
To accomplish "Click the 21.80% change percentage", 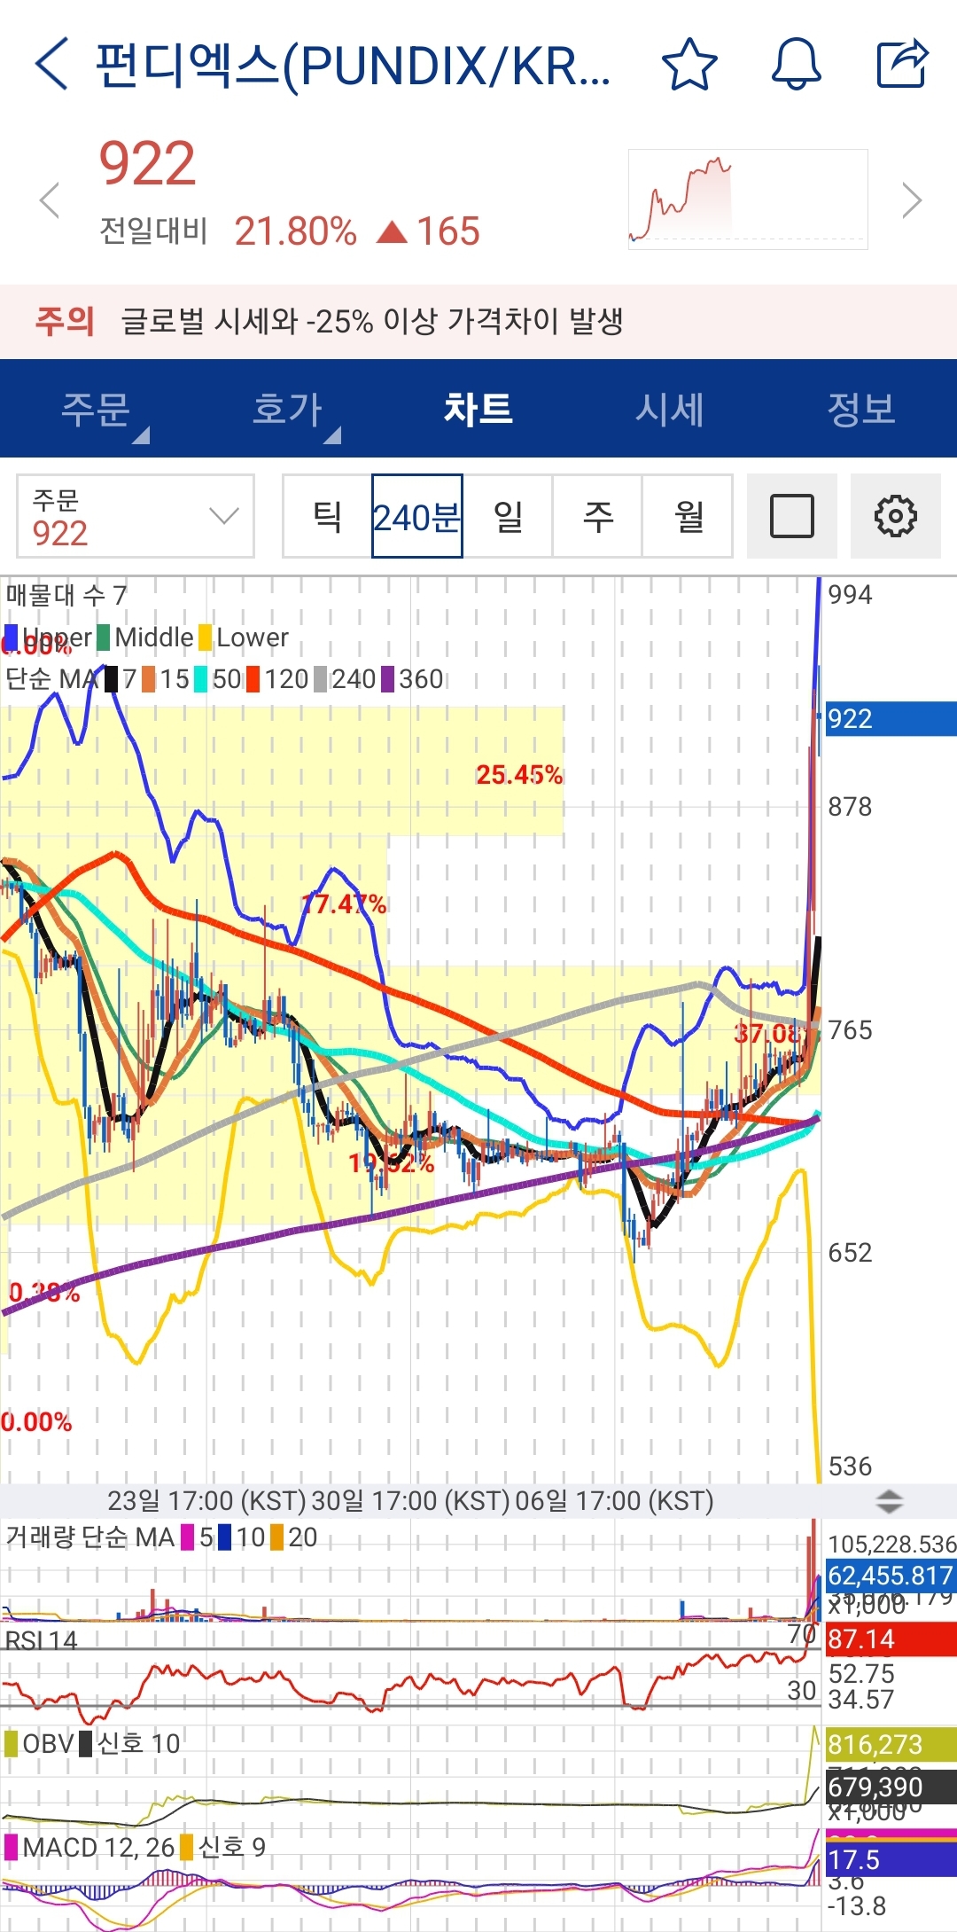I will (x=295, y=231).
